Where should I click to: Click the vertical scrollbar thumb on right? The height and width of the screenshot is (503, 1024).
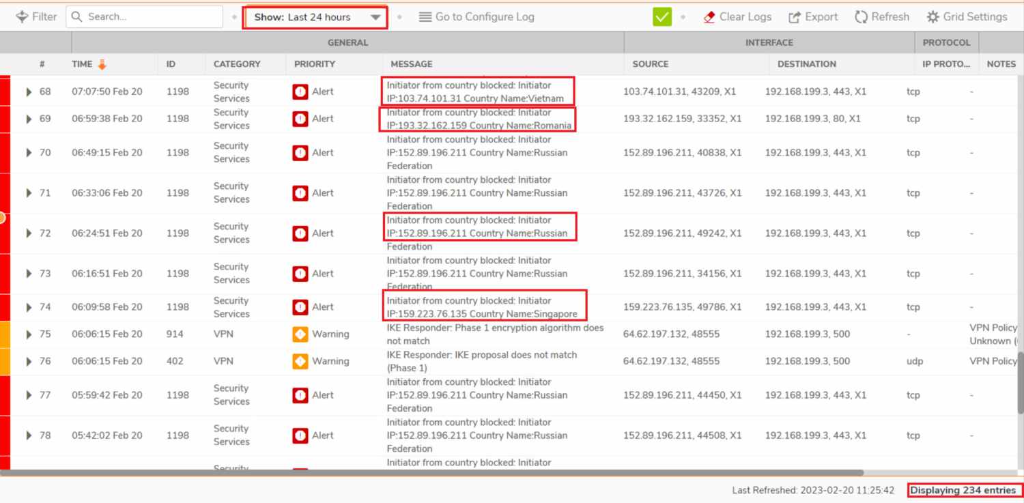pyautogui.click(x=1020, y=374)
